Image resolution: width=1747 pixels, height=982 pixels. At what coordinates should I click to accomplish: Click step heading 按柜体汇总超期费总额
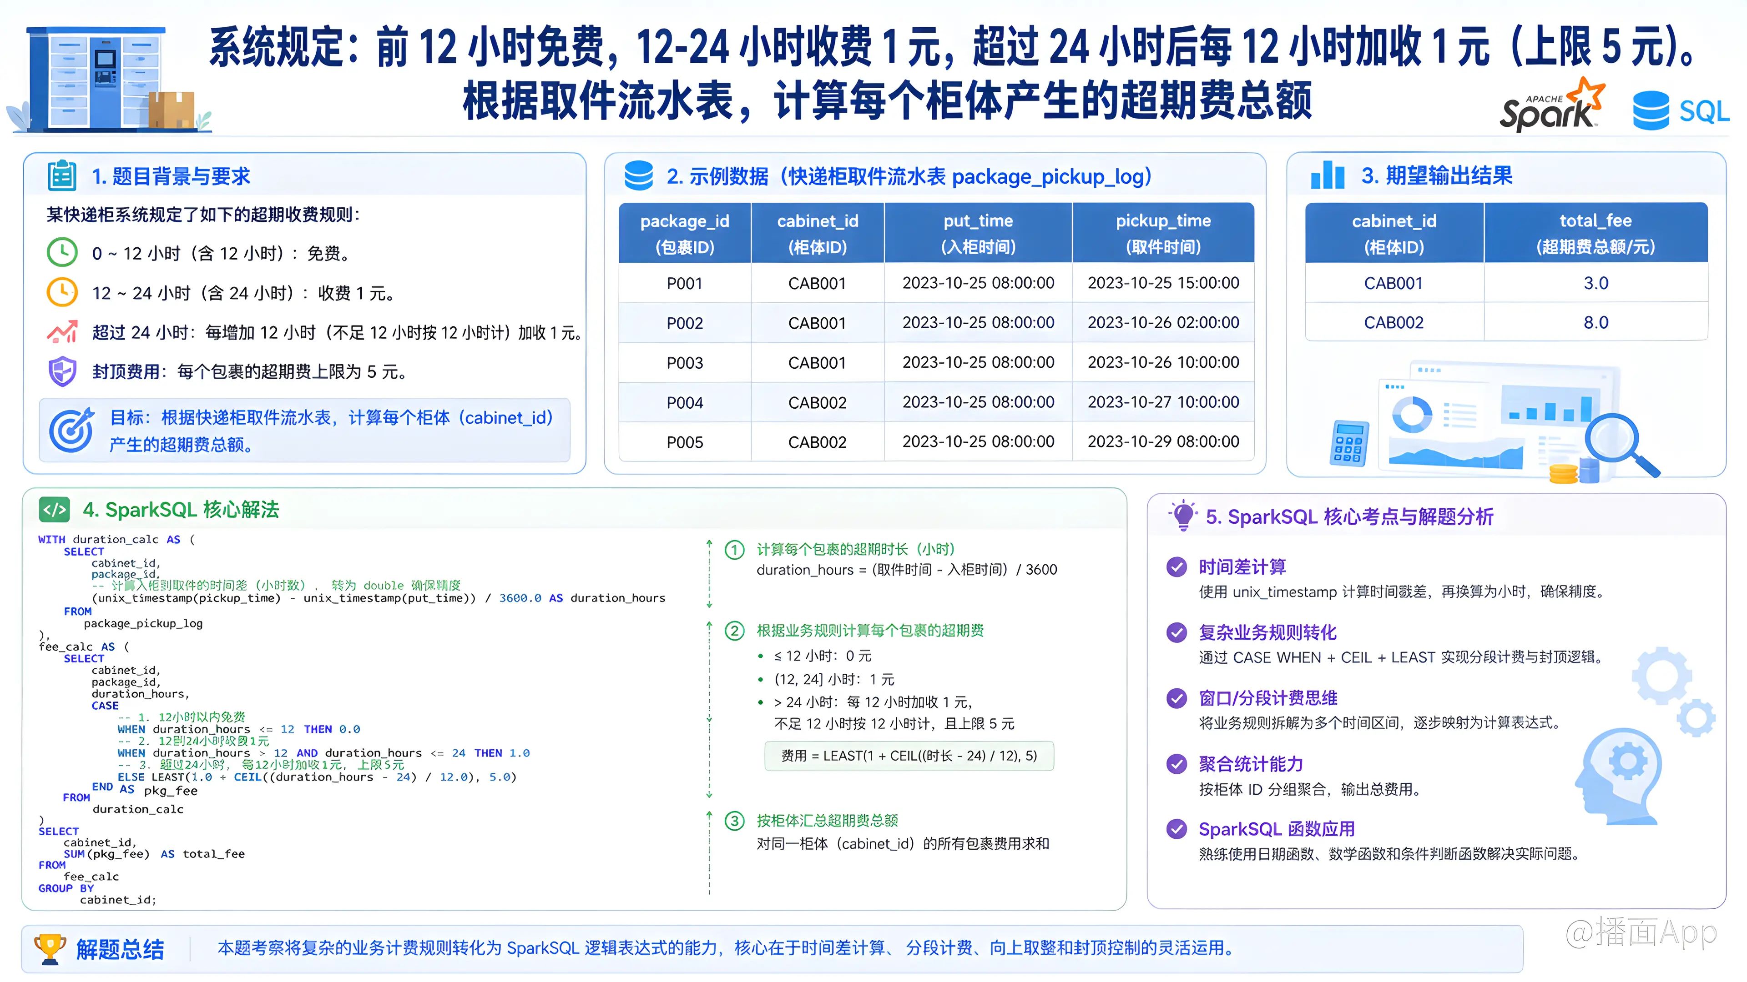[x=828, y=821]
